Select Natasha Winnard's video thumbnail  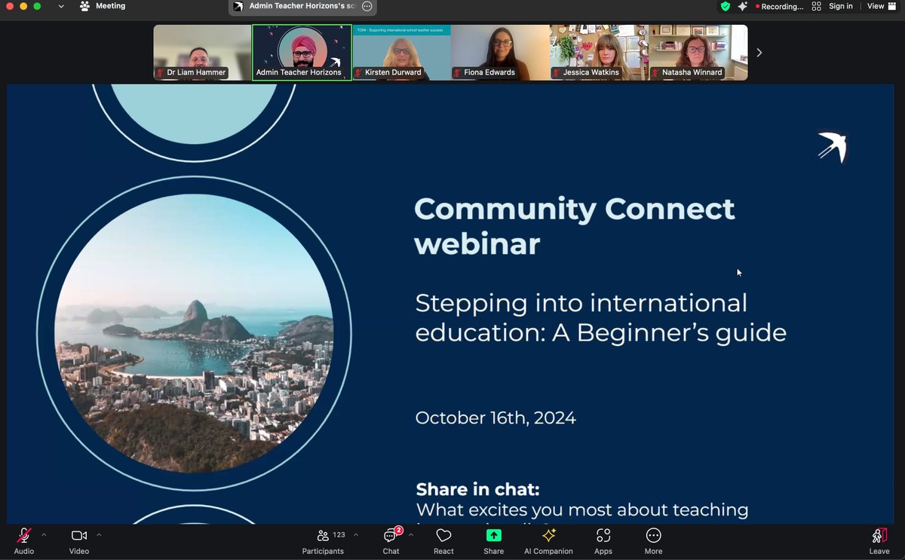tap(698, 53)
